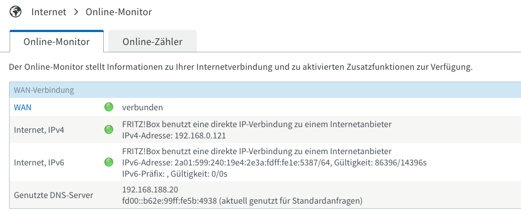Viewport: 521px width, 220px height.
Task: Click the IPv6-Adresse line with Gültigkeit
Action: tap(275, 163)
